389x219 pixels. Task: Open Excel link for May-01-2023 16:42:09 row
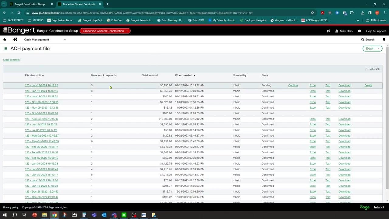(313, 141)
